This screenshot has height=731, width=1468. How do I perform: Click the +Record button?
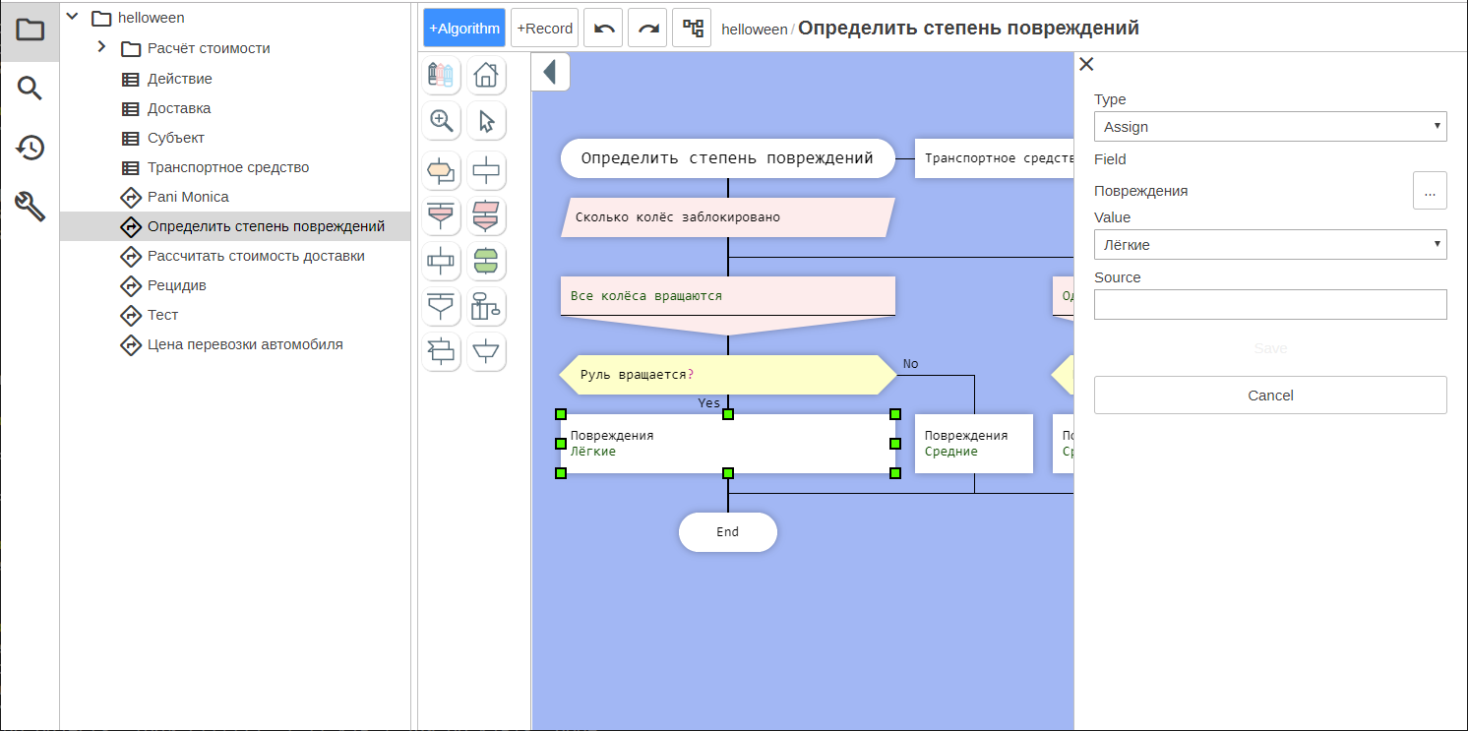pyautogui.click(x=544, y=29)
